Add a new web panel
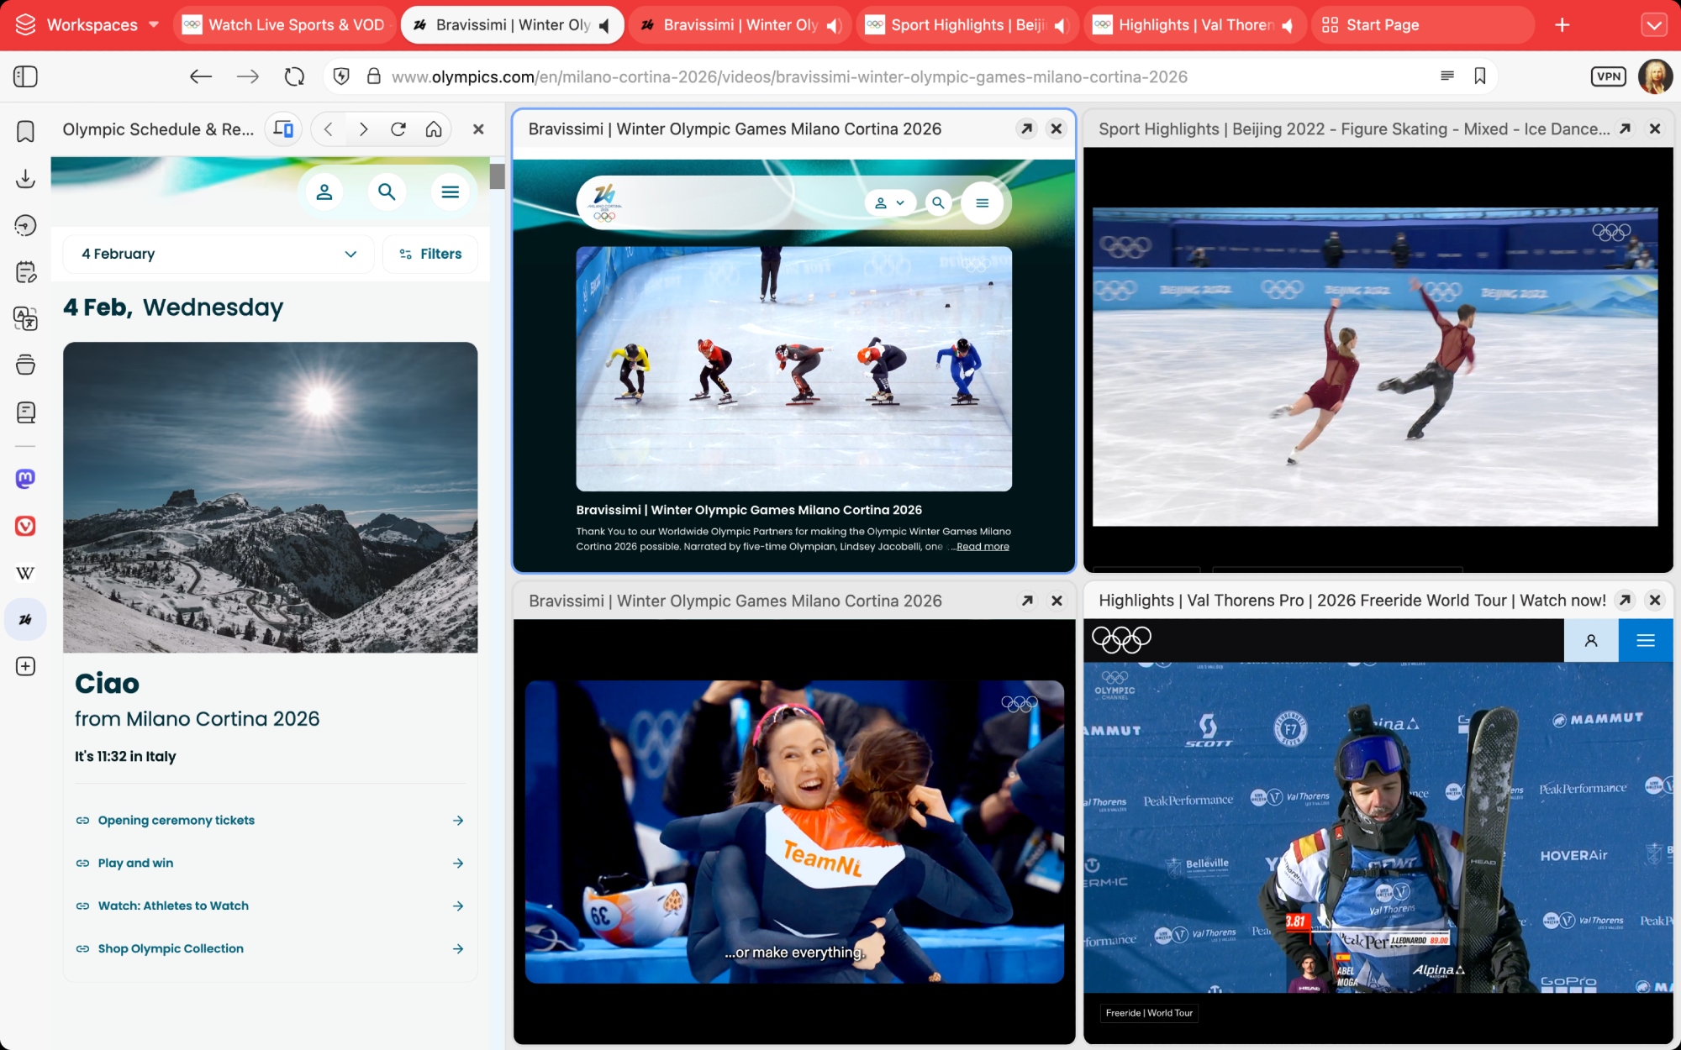The image size is (1681, 1050). click(x=25, y=666)
